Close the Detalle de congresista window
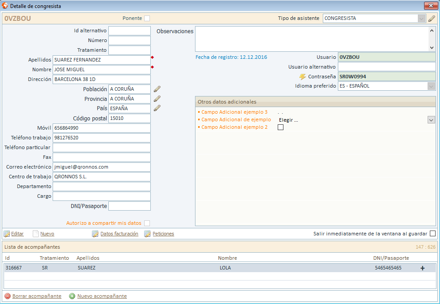Screen dimensions: 440x304 (430, 6)
